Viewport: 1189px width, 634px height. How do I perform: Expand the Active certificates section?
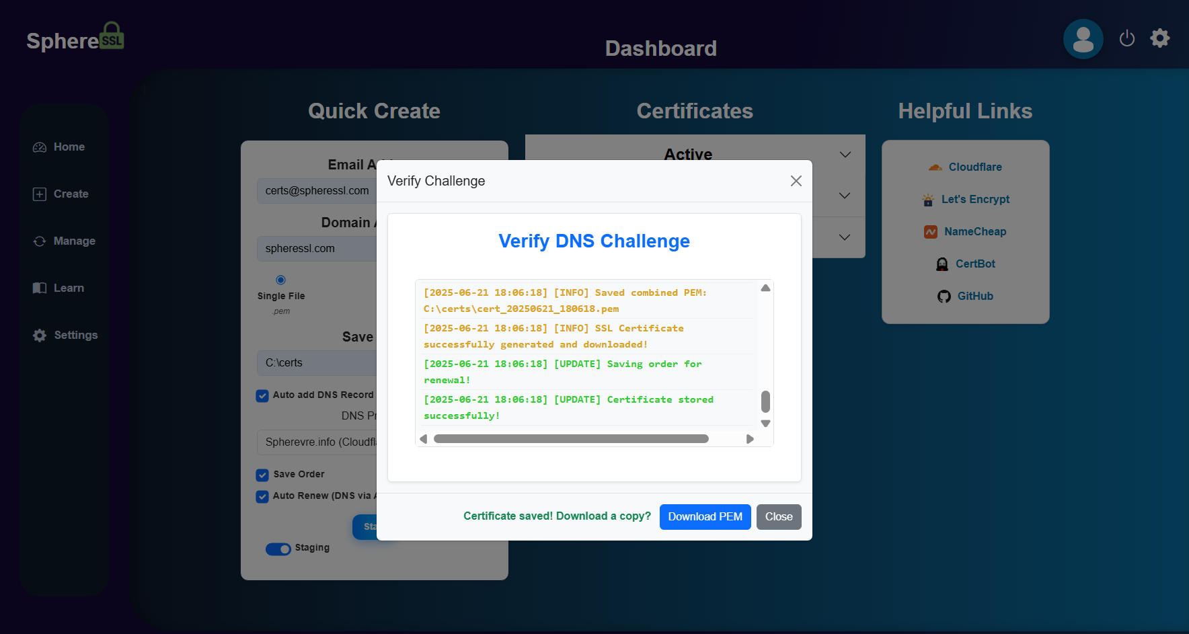[845, 154]
